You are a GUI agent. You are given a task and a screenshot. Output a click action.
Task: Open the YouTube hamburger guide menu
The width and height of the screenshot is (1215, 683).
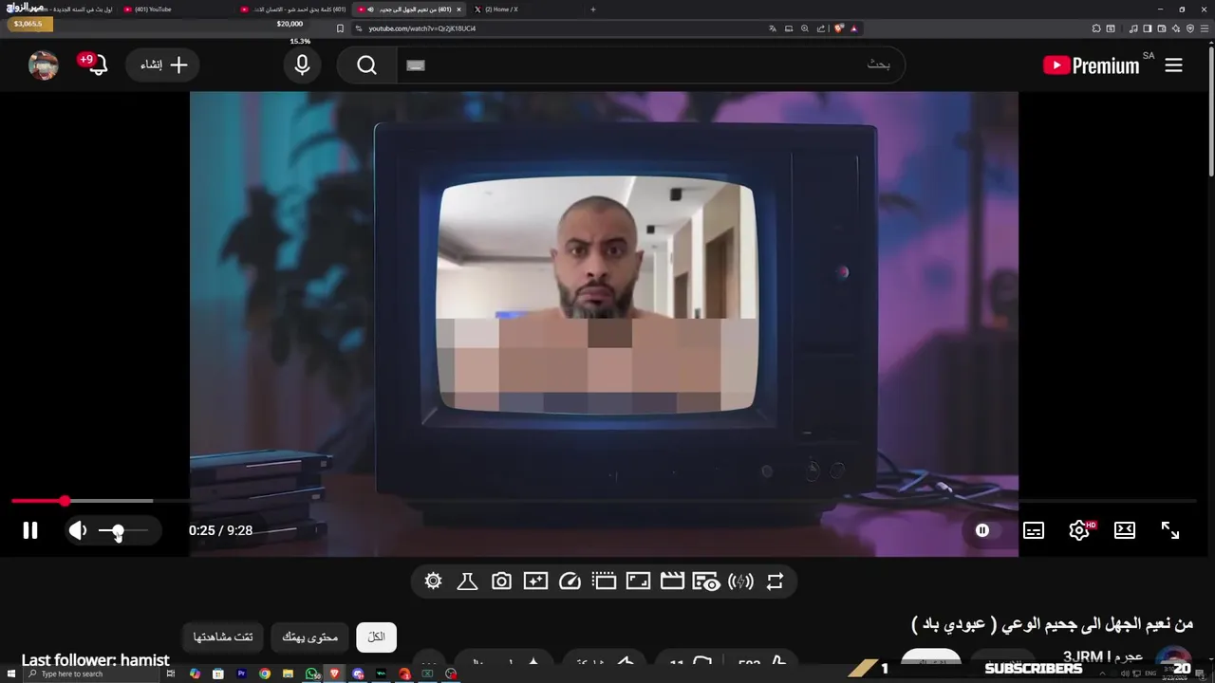1174,65
